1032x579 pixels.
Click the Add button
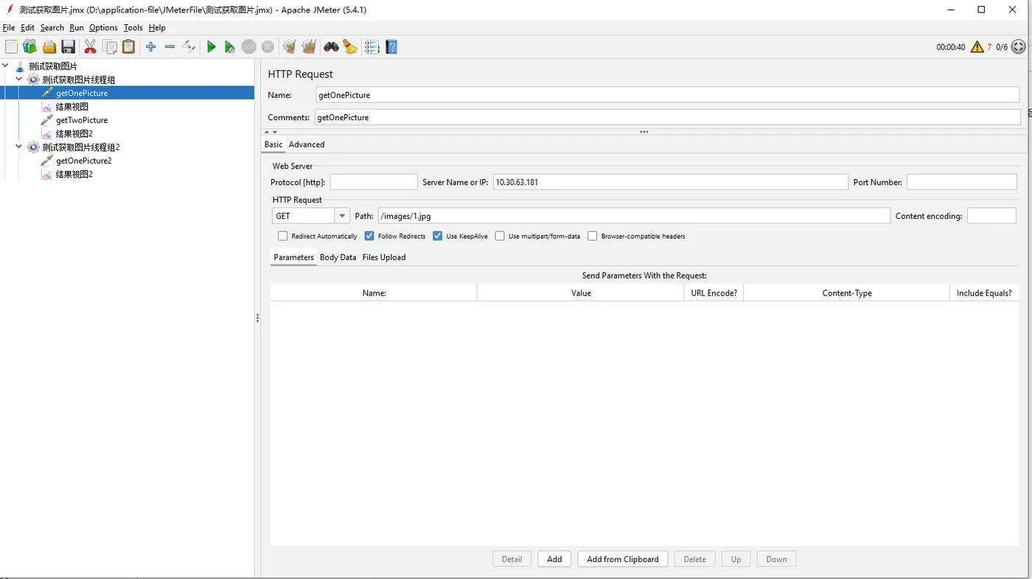554,559
